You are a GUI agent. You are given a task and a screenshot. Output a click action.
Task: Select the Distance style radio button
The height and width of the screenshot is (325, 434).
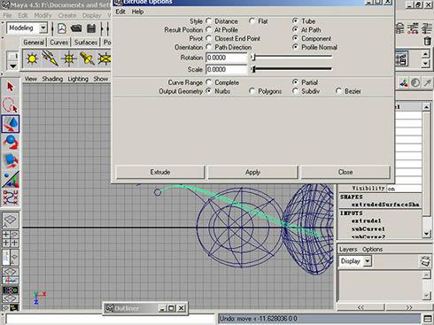tap(209, 21)
